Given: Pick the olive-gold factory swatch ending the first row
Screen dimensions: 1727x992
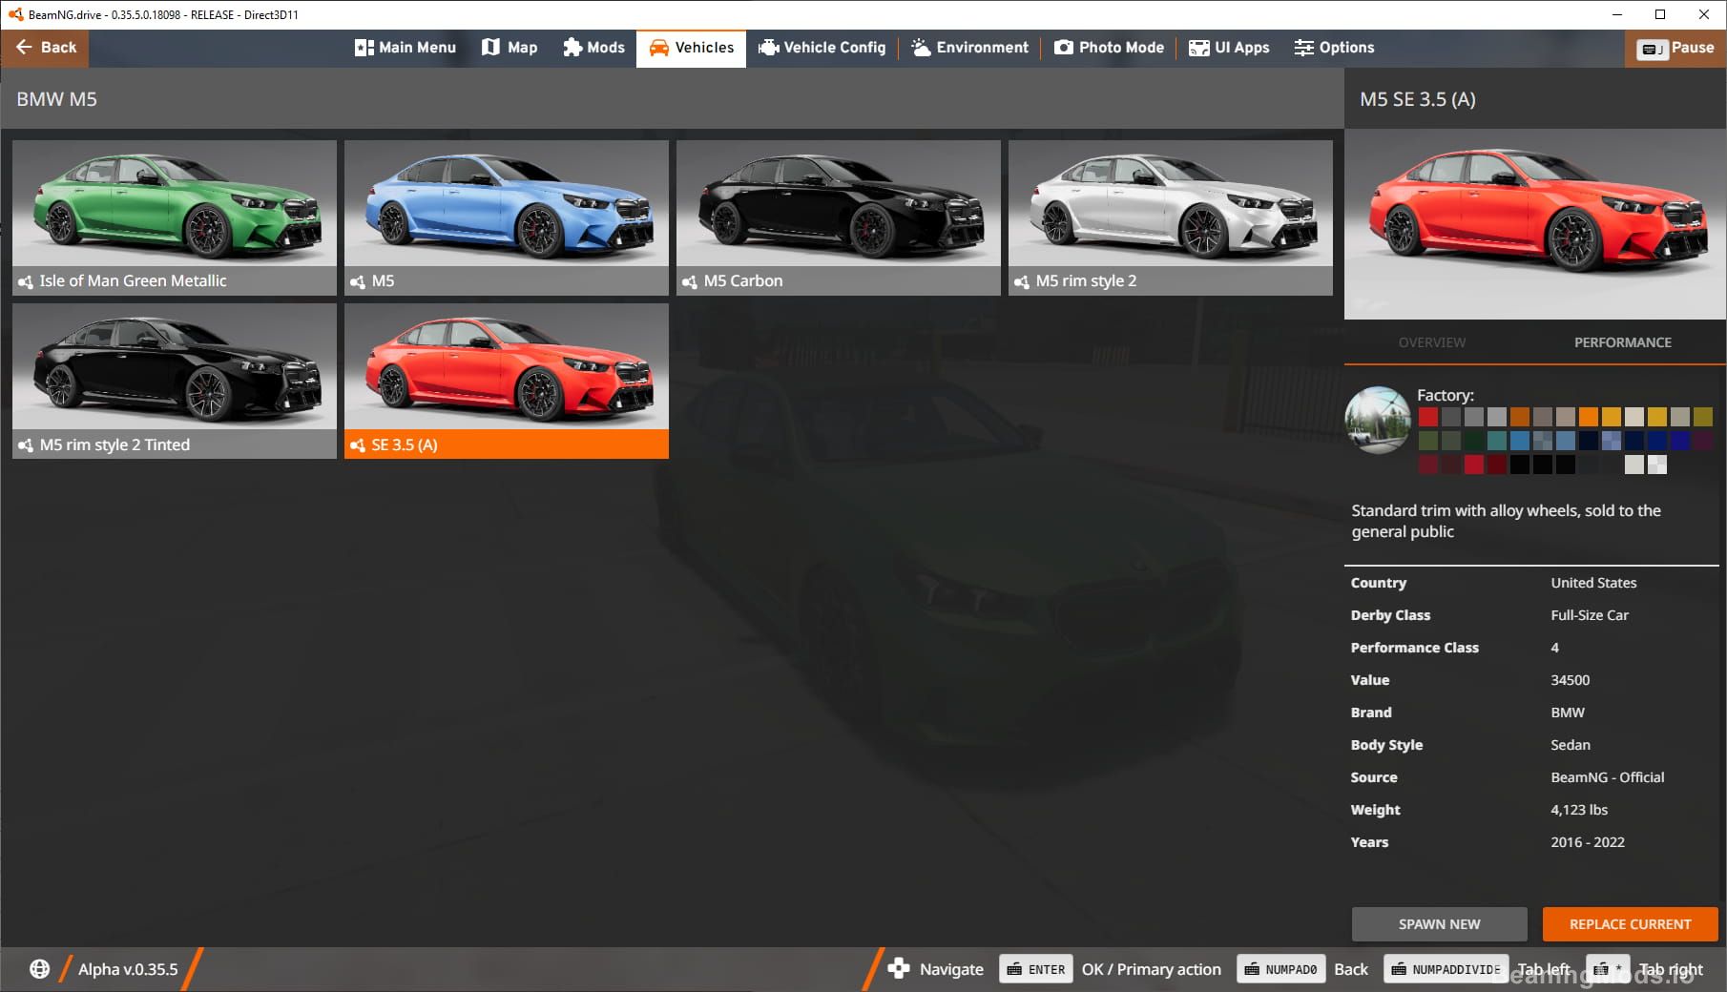Looking at the screenshot, I should pyautogui.click(x=1703, y=417).
